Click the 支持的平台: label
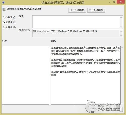The height and width of the screenshot is (115, 126). coord(25,30)
